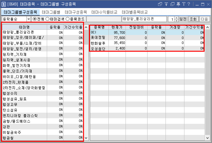Image resolution: width=212 pixels, height=143 pixels.
Task: Select theme 탄소섬유 row
Action: 42,110
